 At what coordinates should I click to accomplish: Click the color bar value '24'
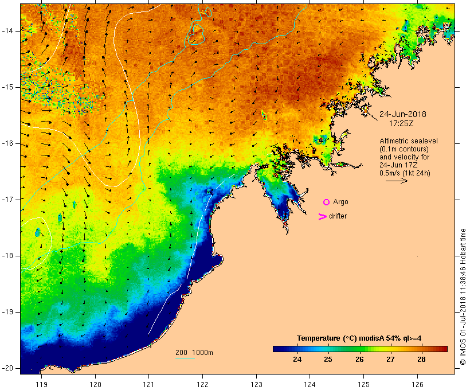coord(297,360)
